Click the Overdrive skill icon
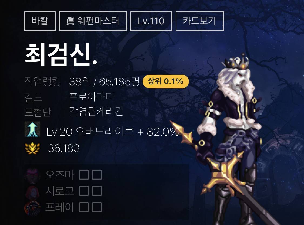Image resolution: width=304 pixels, height=225 pixels. pyautogui.click(x=32, y=129)
